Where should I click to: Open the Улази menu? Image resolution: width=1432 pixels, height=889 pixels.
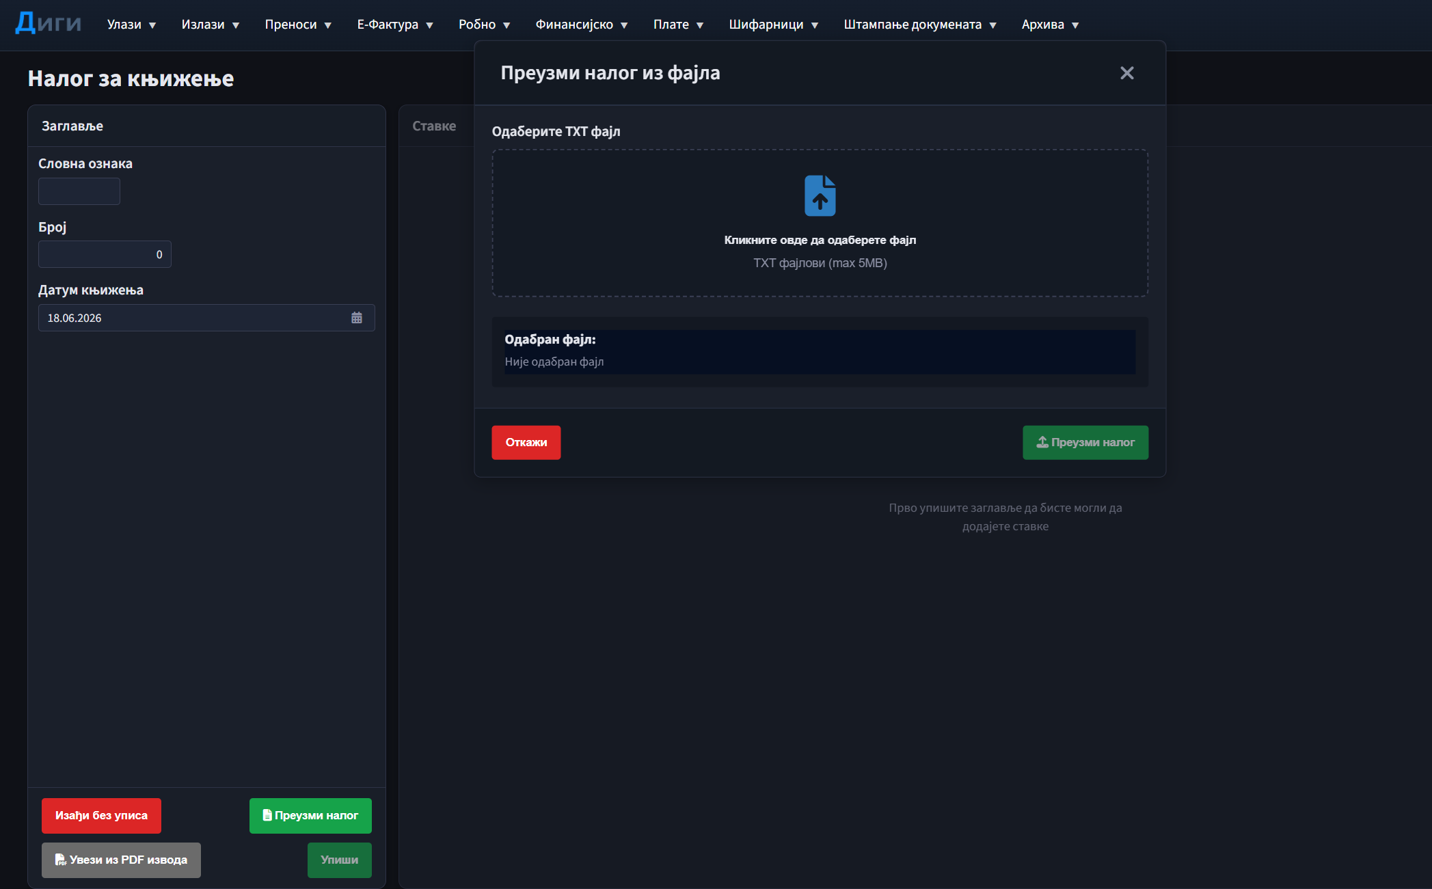131,25
